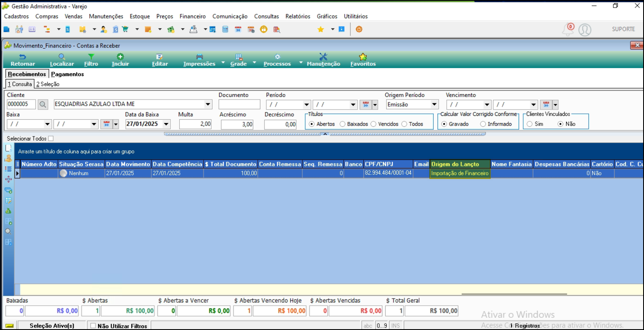
Task: Open the arrow beside Processos
Action: click(x=301, y=63)
